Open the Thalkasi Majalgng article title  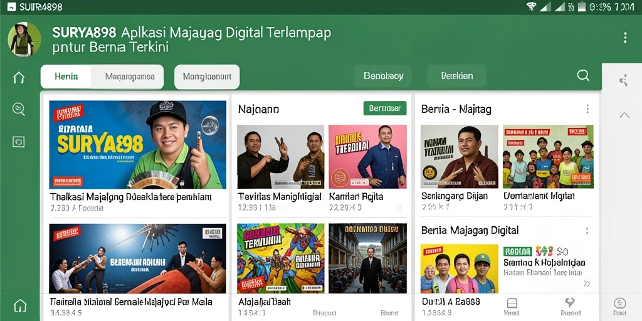(130, 197)
